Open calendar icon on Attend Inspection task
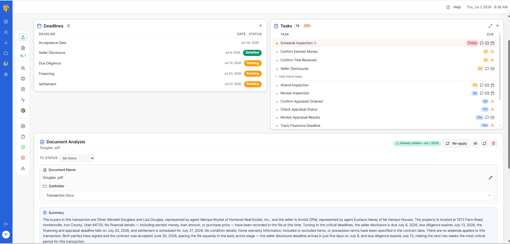Screen dimensions: 510x244 pos(492,85)
